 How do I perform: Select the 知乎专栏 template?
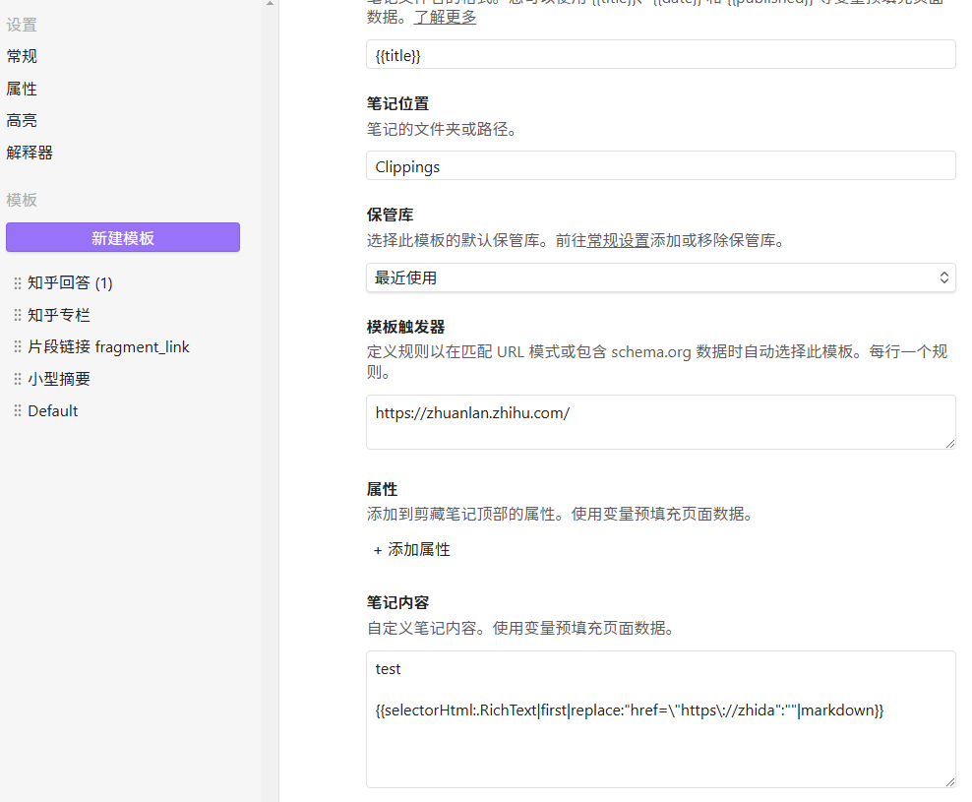point(59,315)
